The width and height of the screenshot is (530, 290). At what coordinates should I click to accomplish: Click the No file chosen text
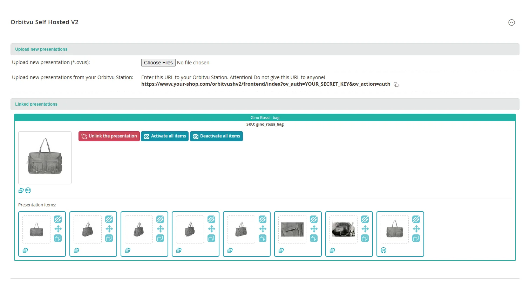coord(193,63)
